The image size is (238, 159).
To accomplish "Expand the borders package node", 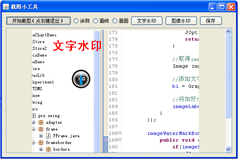I will pyautogui.click(x=41, y=149).
